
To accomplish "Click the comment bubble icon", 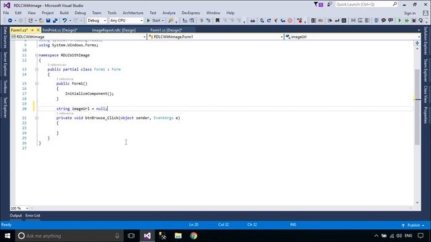I will [383, 21].
